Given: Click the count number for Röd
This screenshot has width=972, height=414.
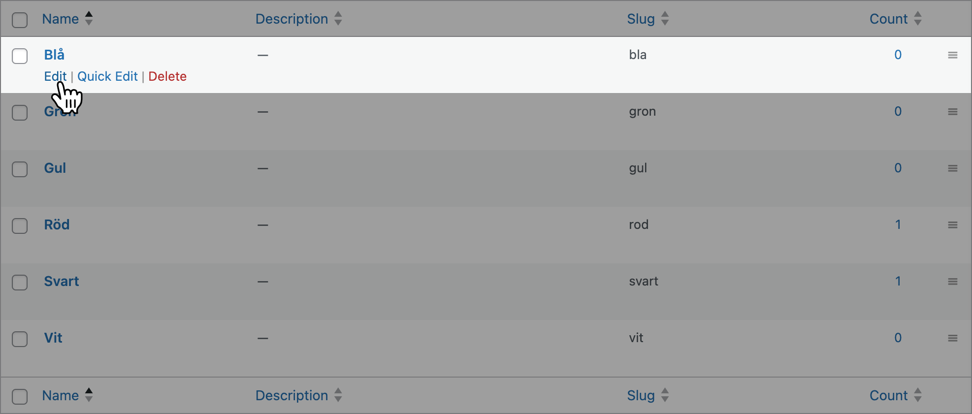Looking at the screenshot, I should point(898,224).
